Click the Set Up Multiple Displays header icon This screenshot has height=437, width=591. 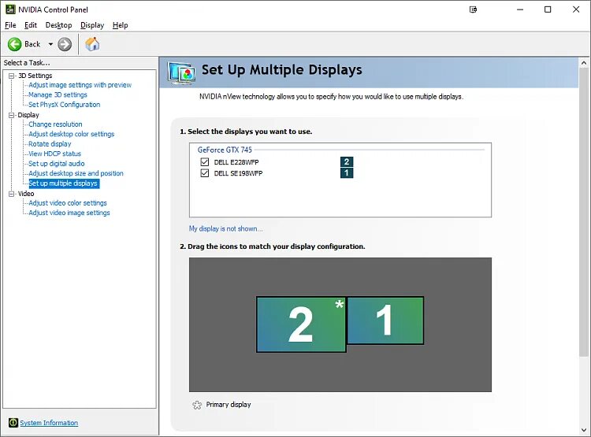point(182,72)
